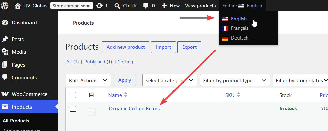This screenshot has height=131, width=328.
Task: Open Organic Coffee Beans product link
Action: click(134, 109)
